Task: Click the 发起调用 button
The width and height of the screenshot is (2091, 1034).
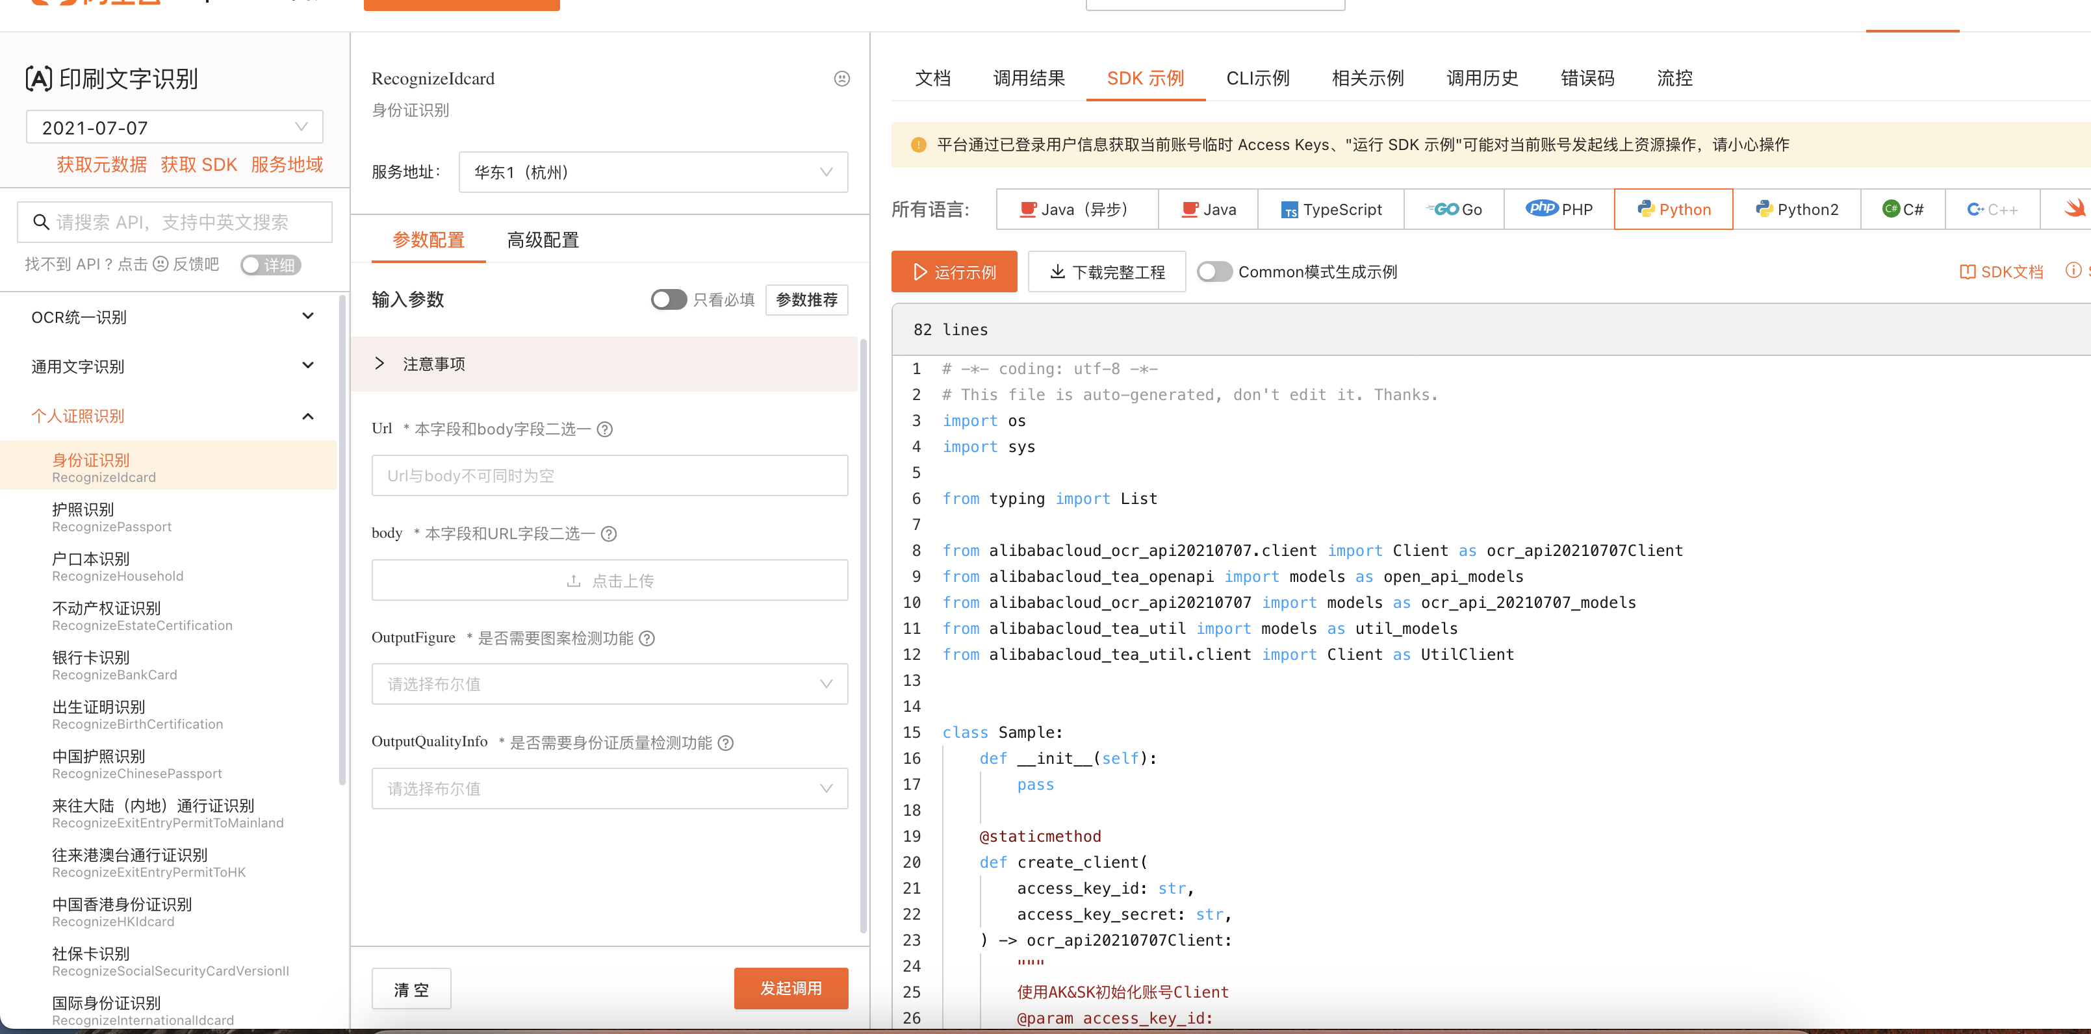Action: 791,989
